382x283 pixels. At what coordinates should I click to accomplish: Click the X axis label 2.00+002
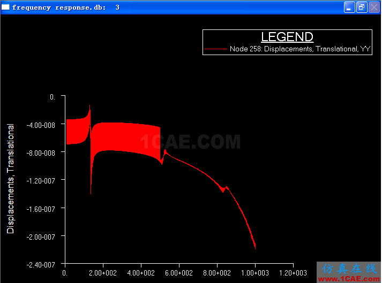pyautogui.click(x=103, y=273)
